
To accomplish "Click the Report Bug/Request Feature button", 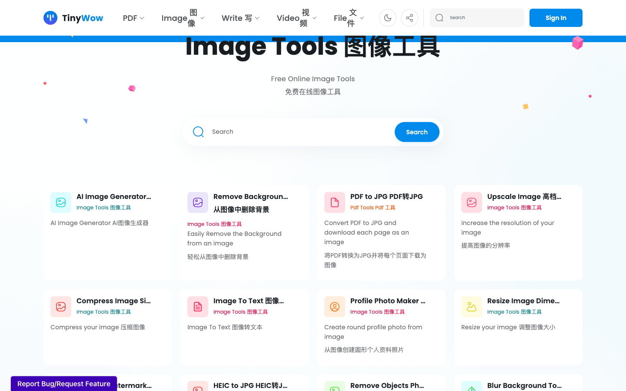I will [63, 384].
